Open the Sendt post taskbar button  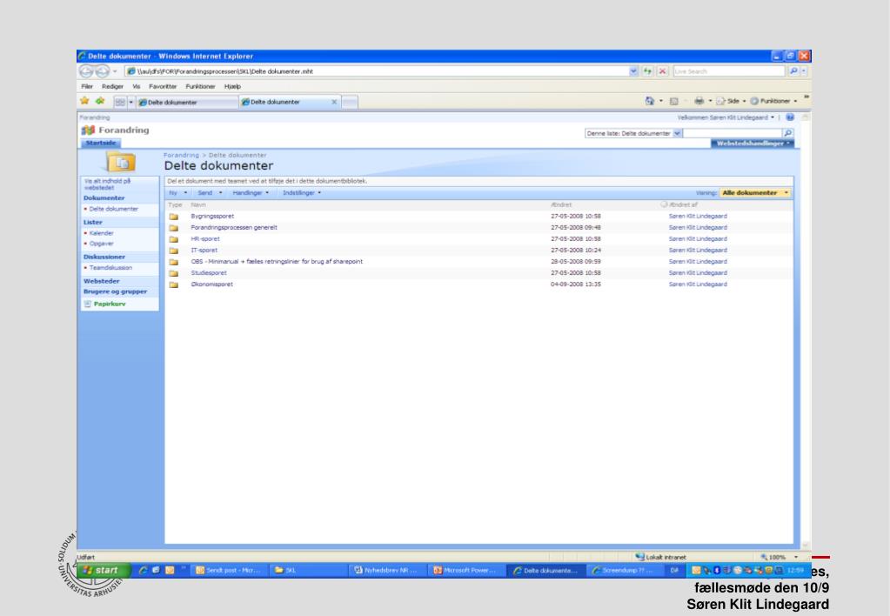[231, 570]
